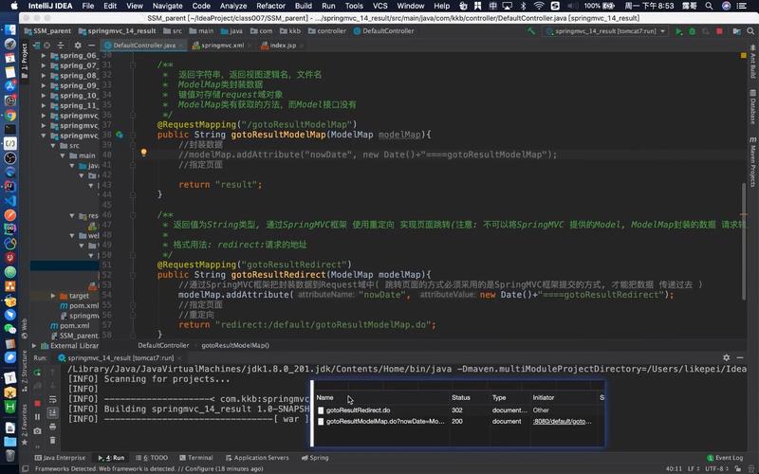The width and height of the screenshot is (759, 474).
Task: Click the Search Everywhere magnifier in toolbar
Action: click(x=750, y=31)
